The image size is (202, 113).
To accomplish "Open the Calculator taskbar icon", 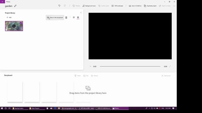I will click(47, 108).
